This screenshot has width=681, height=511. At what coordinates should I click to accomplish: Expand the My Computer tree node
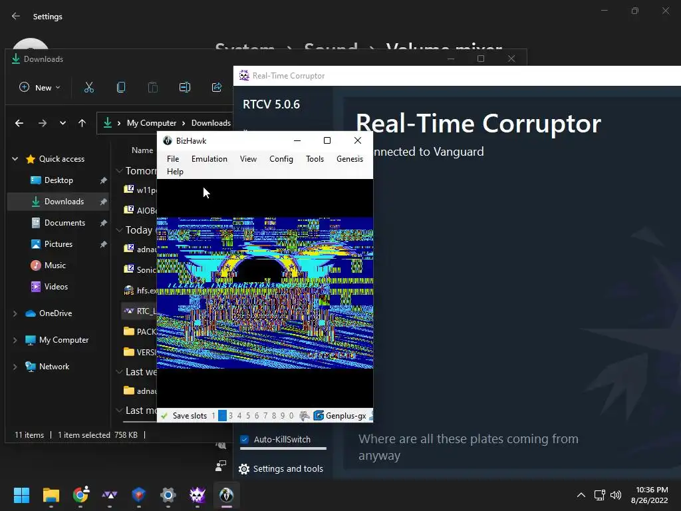pos(15,340)
